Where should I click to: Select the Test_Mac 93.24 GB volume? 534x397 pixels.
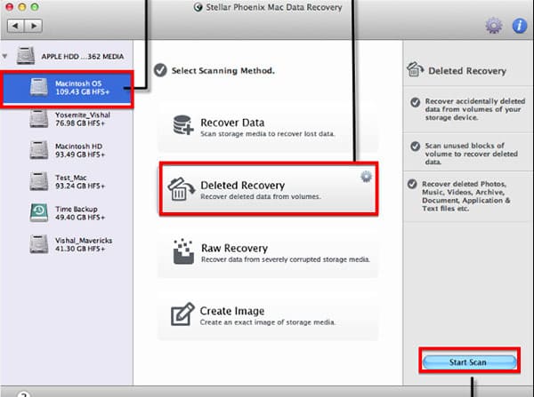pos(67,182)
